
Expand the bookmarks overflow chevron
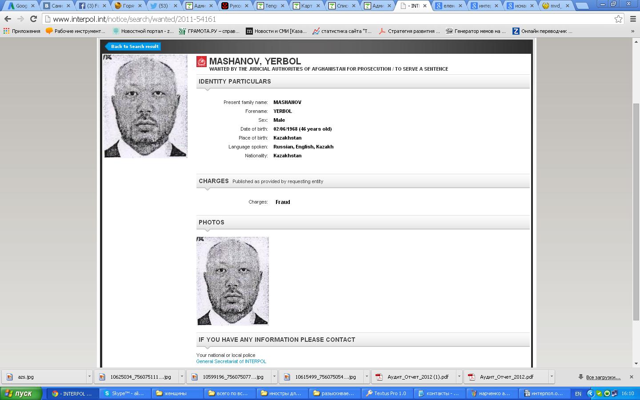pos(632,31)
